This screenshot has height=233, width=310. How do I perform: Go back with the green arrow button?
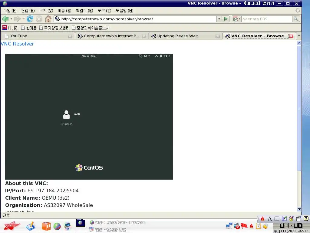(5, 19)
